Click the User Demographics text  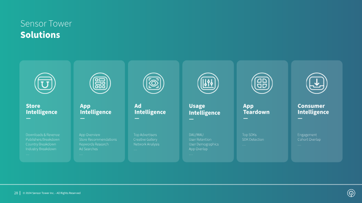204,144
